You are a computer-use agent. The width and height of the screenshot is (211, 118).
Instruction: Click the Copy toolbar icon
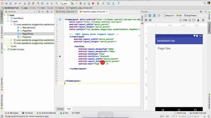coord(29,4)
